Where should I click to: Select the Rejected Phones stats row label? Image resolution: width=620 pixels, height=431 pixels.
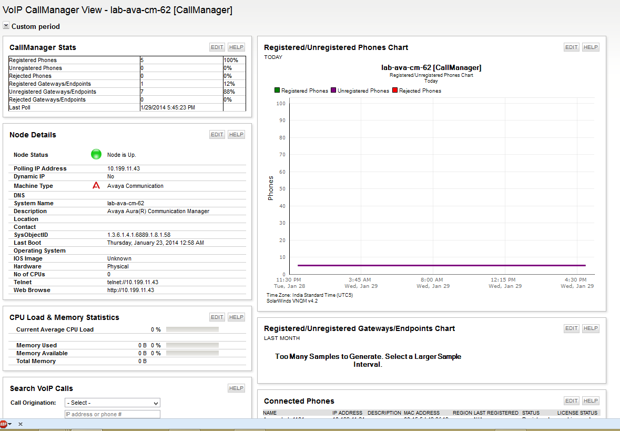tap(31, 76)
